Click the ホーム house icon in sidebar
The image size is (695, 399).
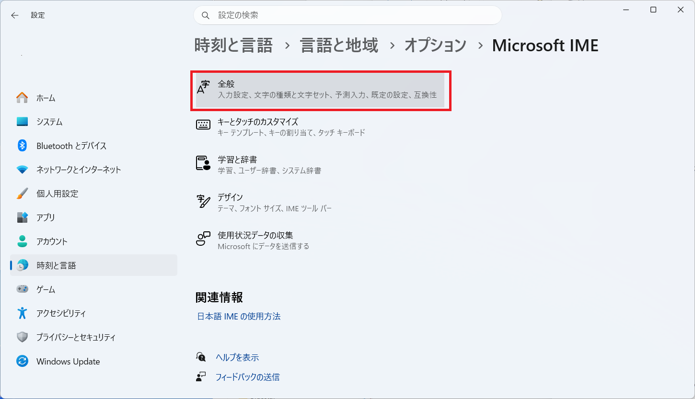22,98
